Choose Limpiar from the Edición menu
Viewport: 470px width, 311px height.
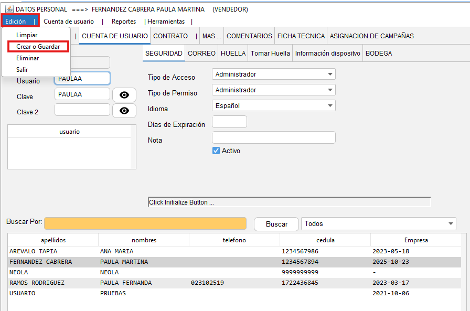point(27,35)
